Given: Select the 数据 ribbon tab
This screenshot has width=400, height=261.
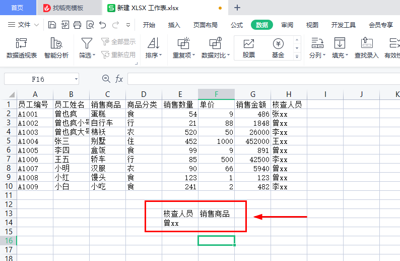Looking at the screenshot, I should click(x=262, y=25).
